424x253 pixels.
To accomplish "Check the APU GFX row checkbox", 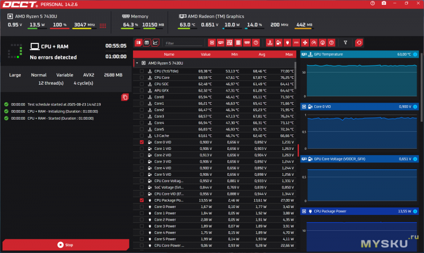I will coord(142,91).
